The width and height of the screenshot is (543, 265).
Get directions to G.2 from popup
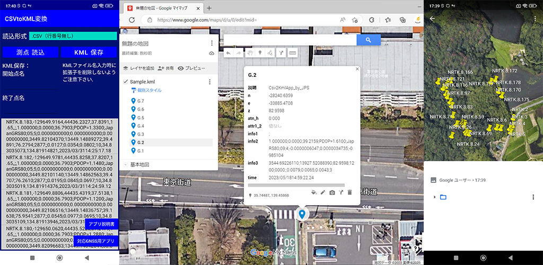click(341, 192)
